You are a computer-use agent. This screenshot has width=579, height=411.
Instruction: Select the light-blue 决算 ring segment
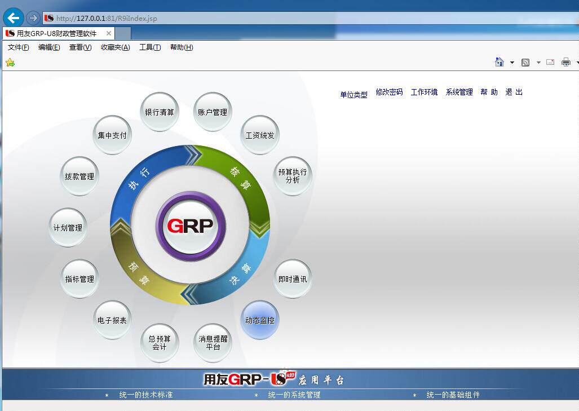(241, 274)
